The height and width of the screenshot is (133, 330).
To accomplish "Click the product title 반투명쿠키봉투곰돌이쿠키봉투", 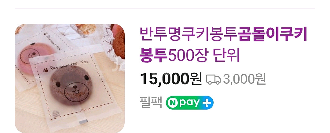I will pyautogui.click(x=223, y=46).
